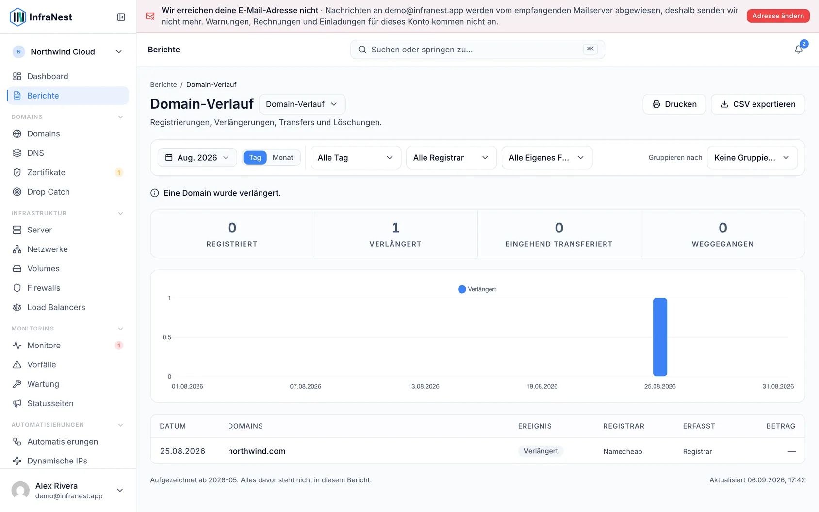Click the Firewalls shield icon
This screenshot has height=512, width=819.
(x=17, y=288)
